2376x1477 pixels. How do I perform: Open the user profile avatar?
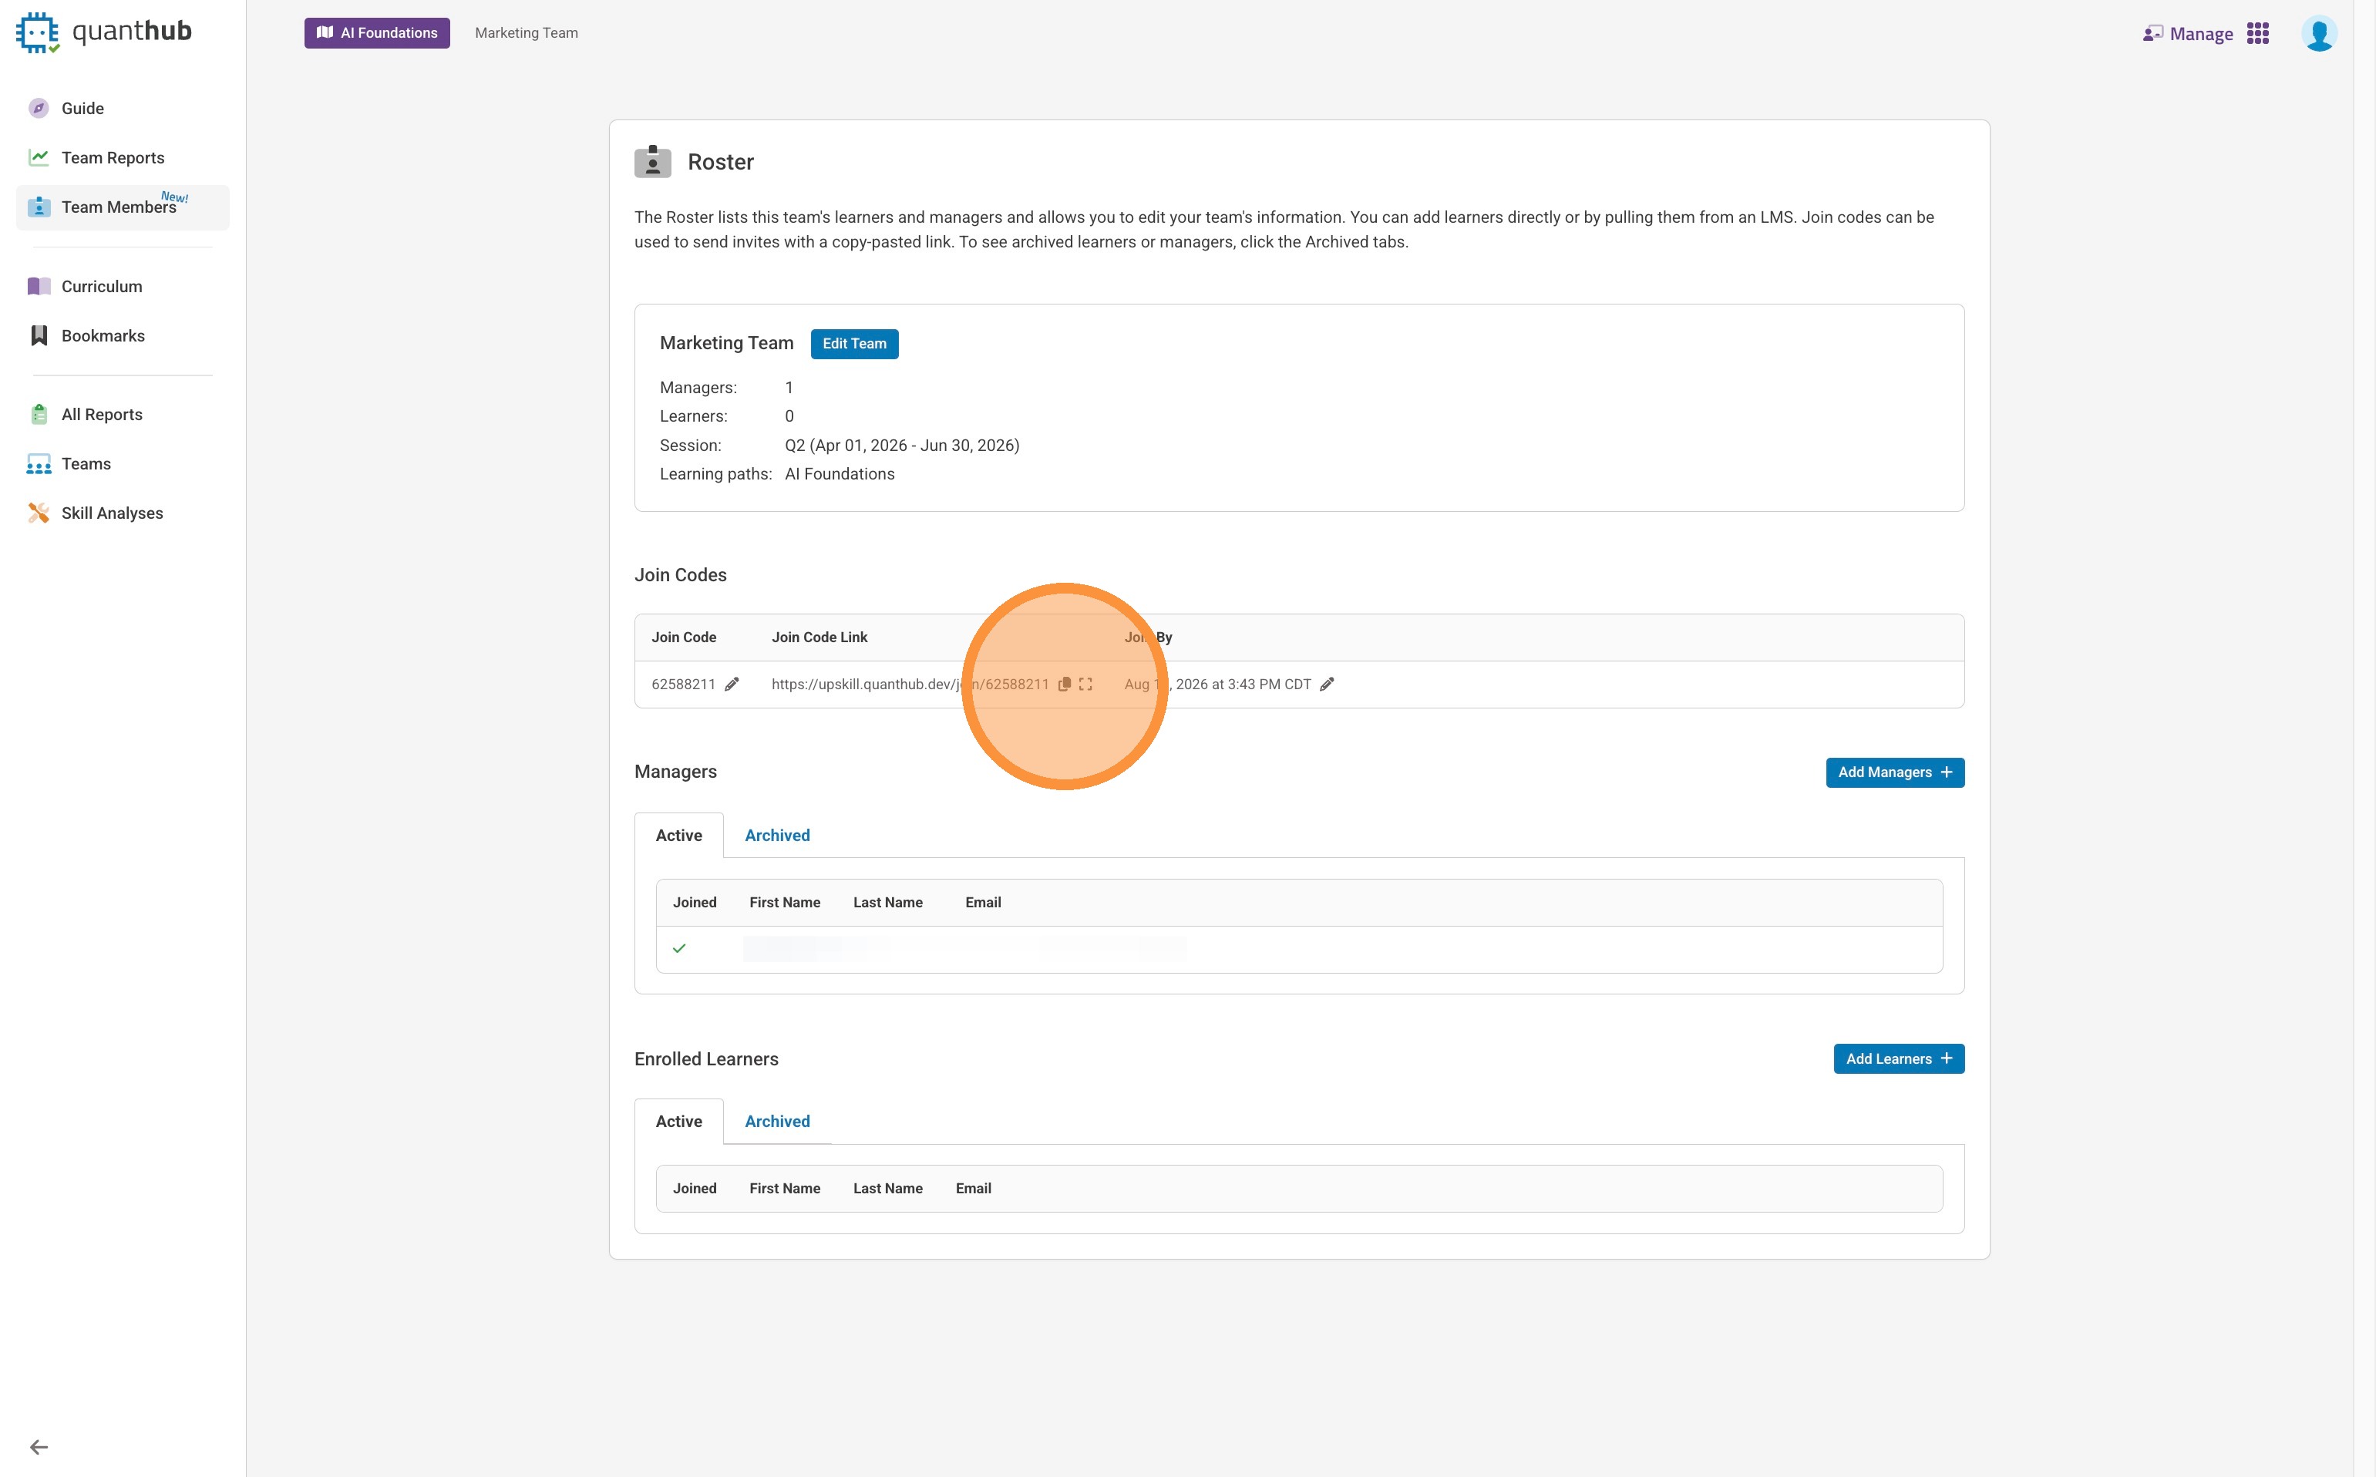(x=2318, y=34)
